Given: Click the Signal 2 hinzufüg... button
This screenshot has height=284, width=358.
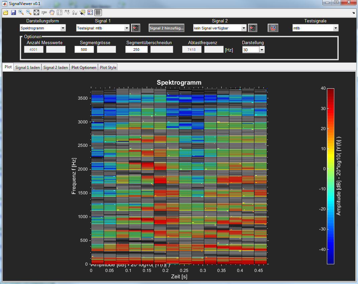Looking at the screenshot, I should point(166,28).
